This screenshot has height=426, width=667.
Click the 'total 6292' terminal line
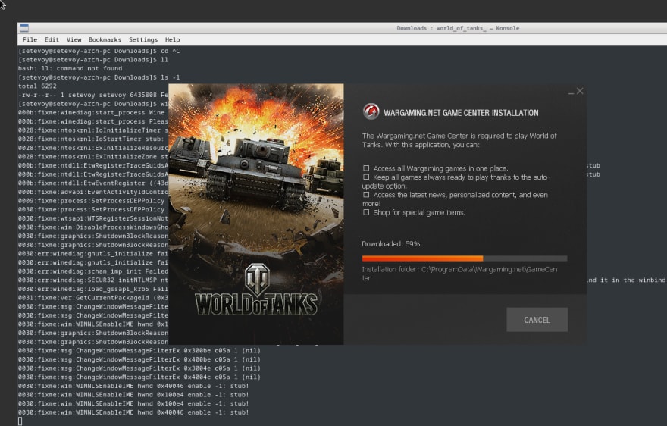click(x=37, y=86)
